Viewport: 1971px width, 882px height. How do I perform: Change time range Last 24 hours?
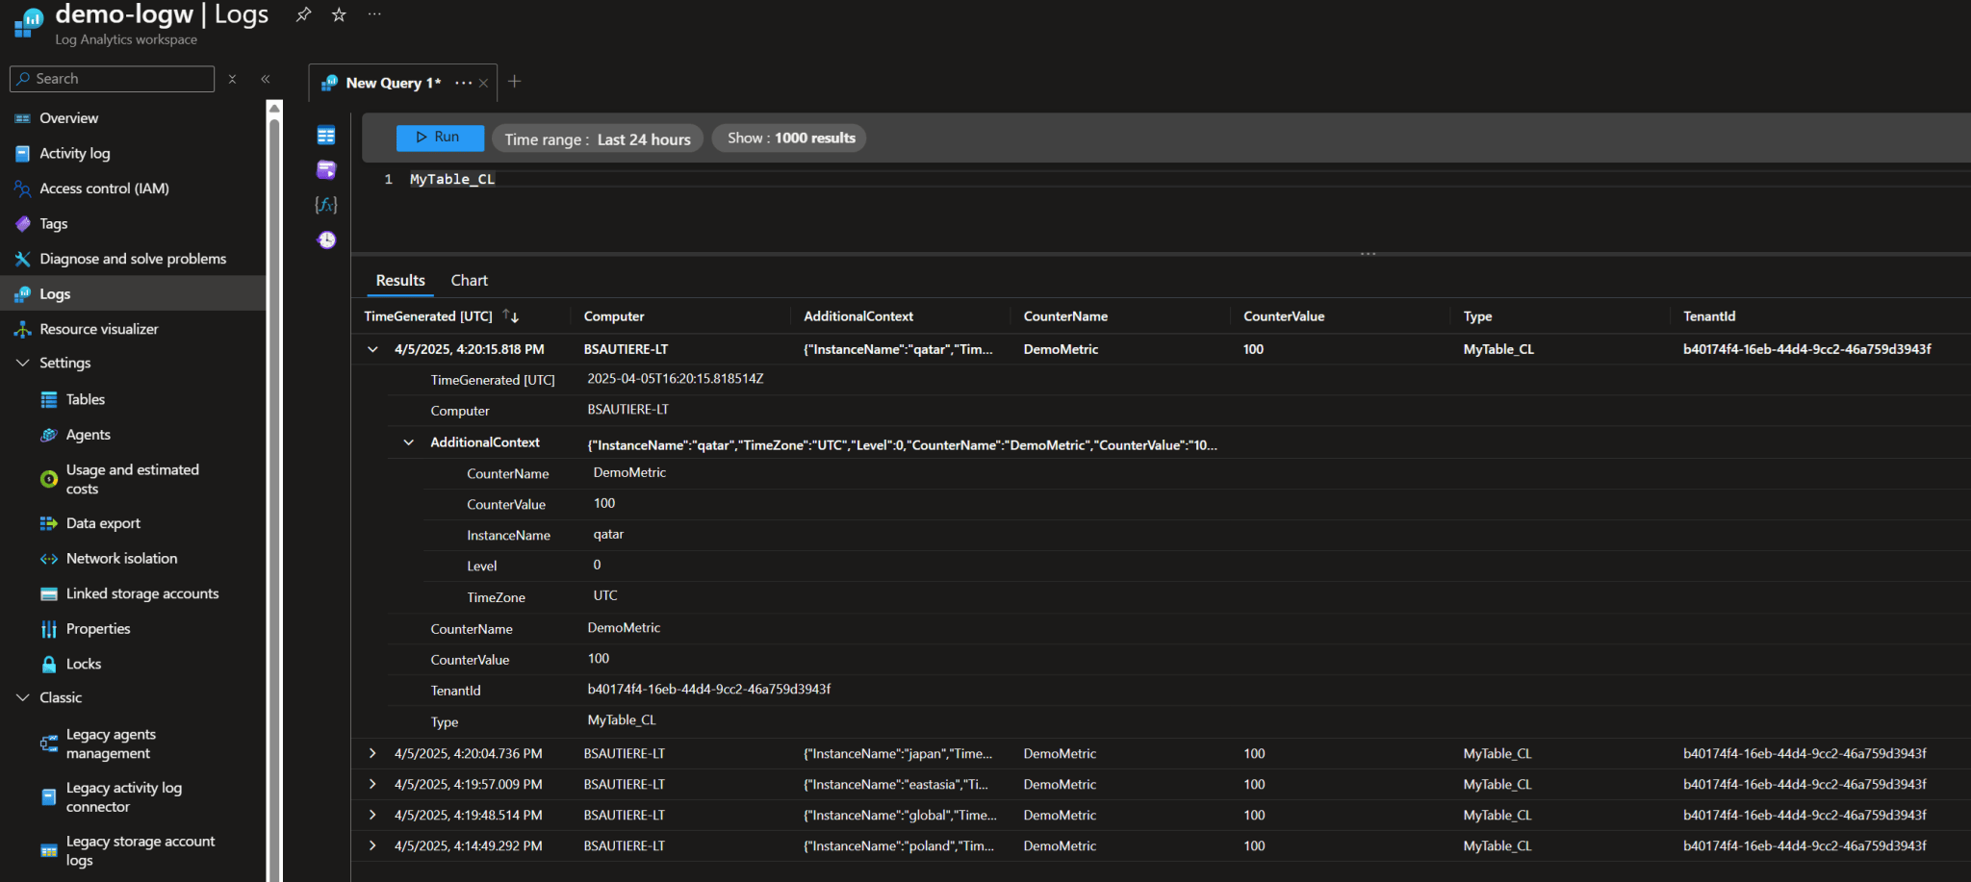pos(598,139)
